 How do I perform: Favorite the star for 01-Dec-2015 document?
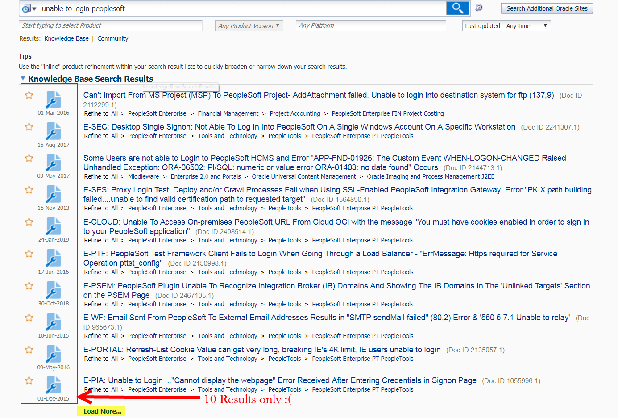click(x=29, y=380)
